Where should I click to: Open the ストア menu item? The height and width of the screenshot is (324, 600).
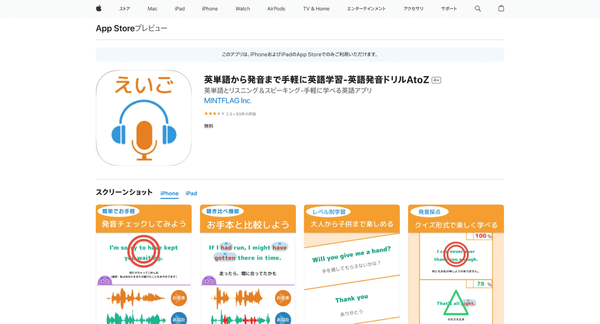(x=125, y=9)
